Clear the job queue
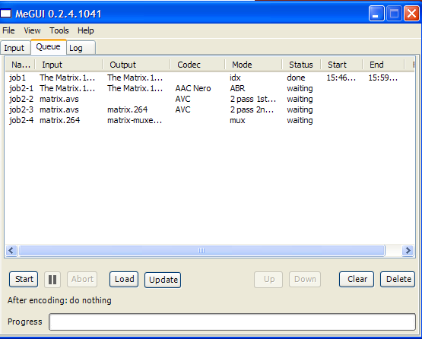Viewport: 422px width, 339px height. [x=357, y=279]
